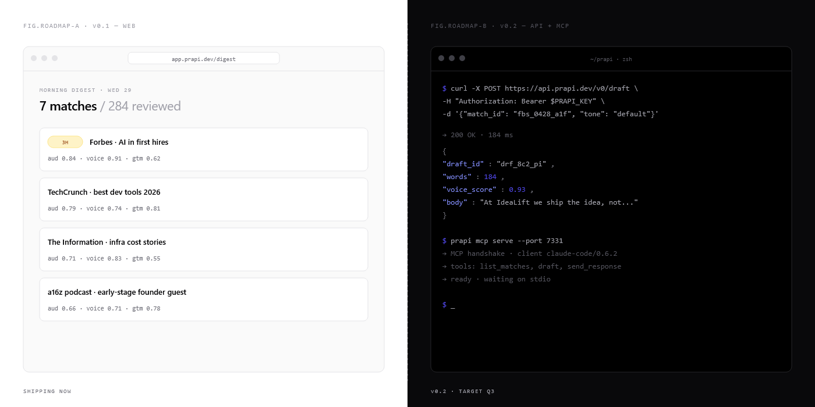Select the blinking terminal prompt cursor
This screenshot has width=815, height=407.
[453, 304]
